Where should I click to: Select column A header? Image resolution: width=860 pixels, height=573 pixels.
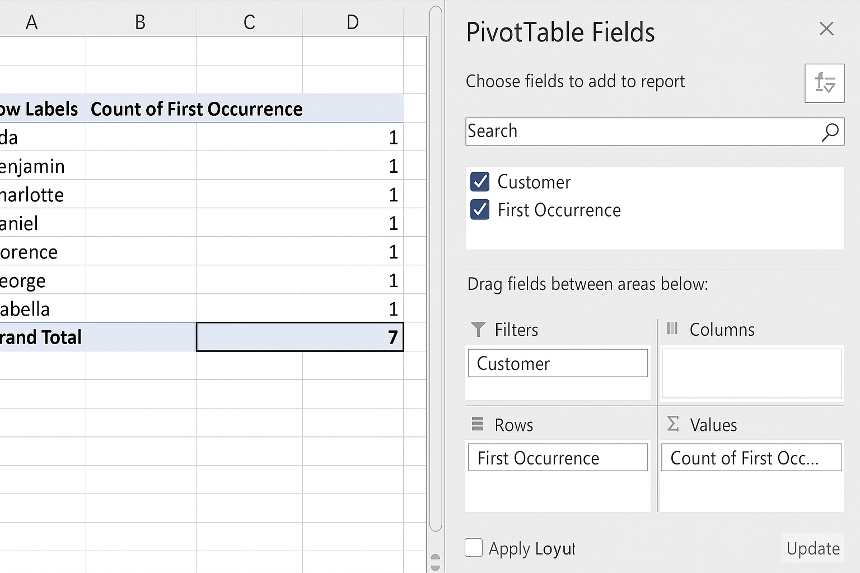[x=43, y=22]
